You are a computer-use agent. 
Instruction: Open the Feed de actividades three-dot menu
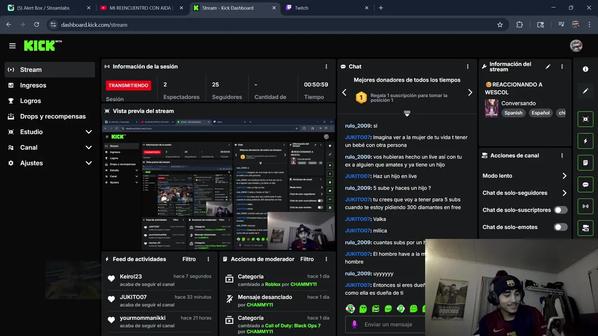(208, 259)
